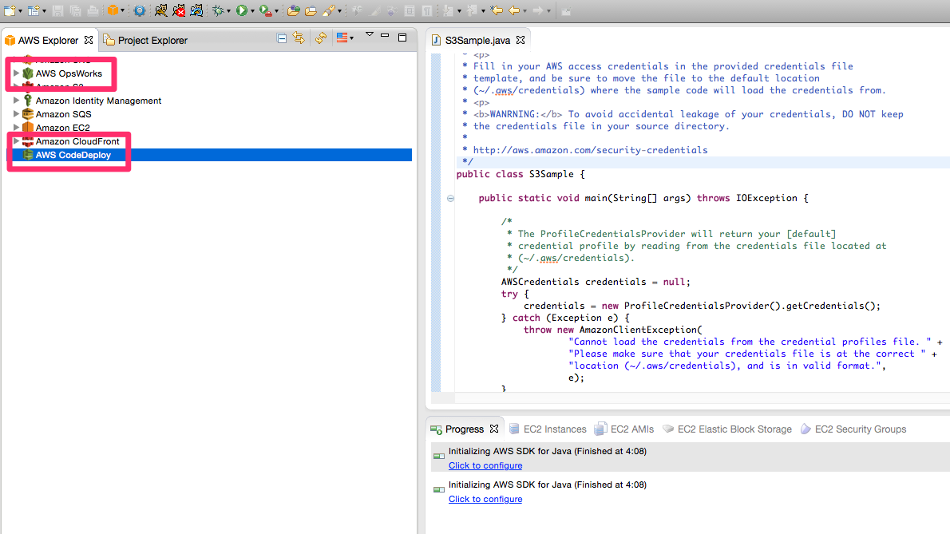Select the AWS CodeDeploy tree item
Screen dimensions: 950x534
(x=73, y=155)
